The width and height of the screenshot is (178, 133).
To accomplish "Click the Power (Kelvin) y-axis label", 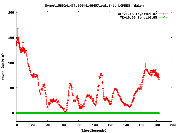I will pyautogui.click(x=3, y=67).
